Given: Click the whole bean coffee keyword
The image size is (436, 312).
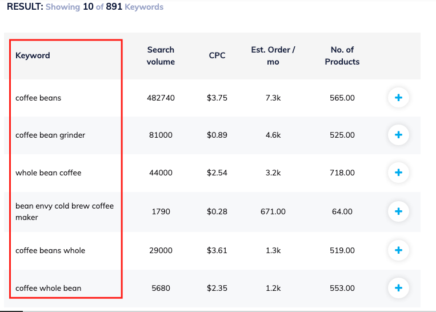Looking at the screenshot, I should (49, 173).
